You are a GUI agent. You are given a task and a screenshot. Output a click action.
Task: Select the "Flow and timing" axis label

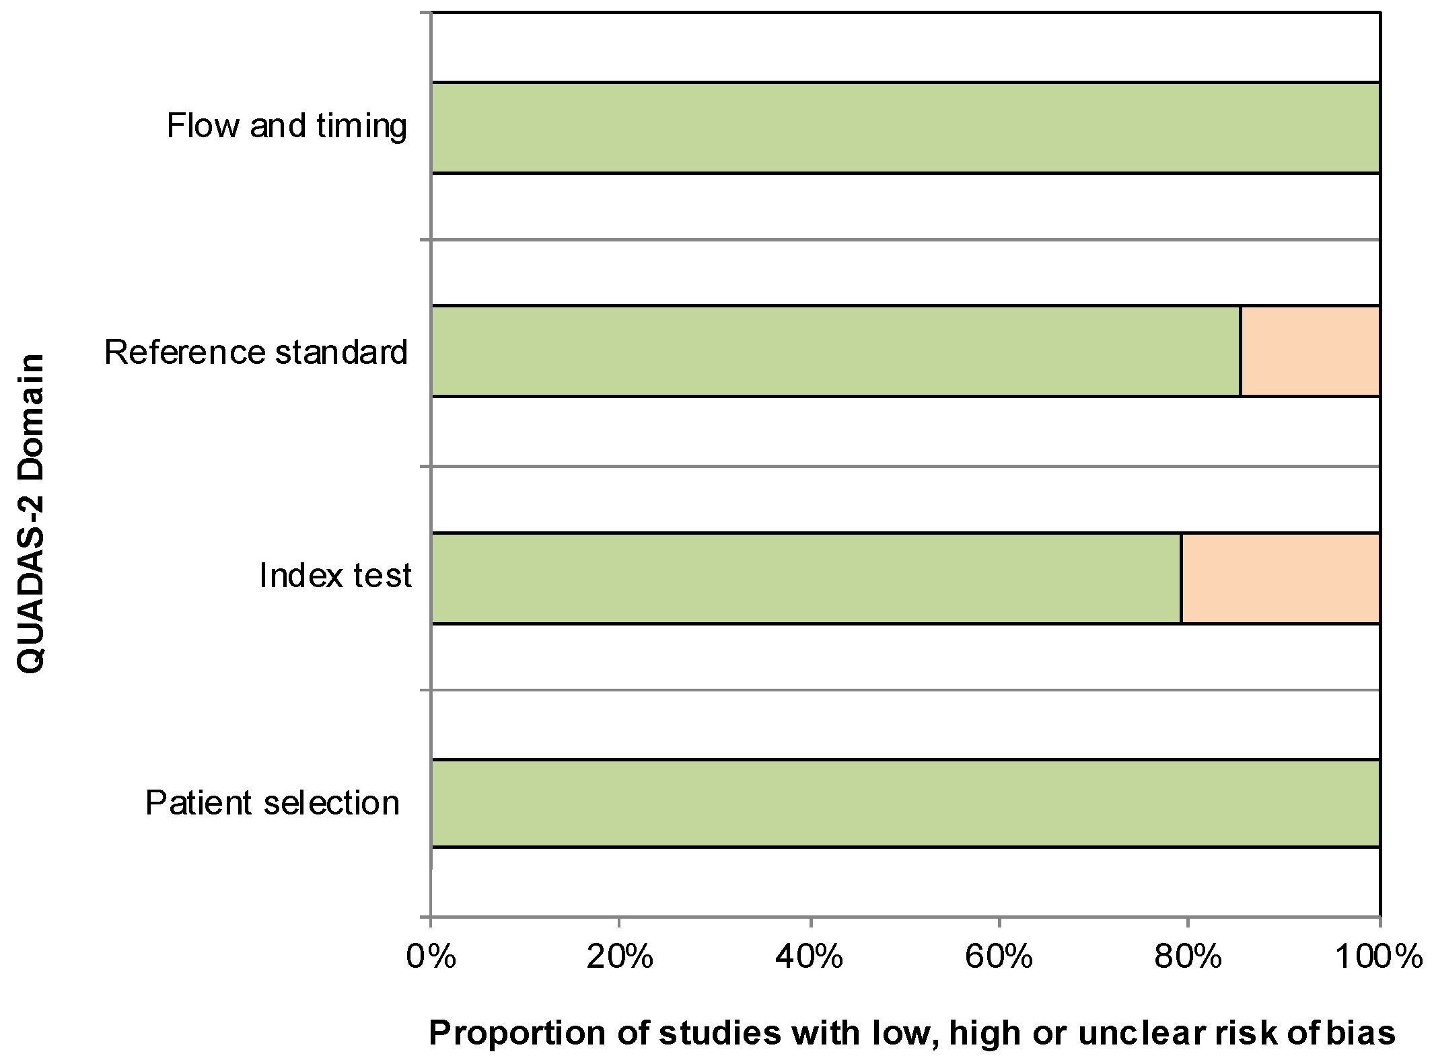[x=287, y=126]
